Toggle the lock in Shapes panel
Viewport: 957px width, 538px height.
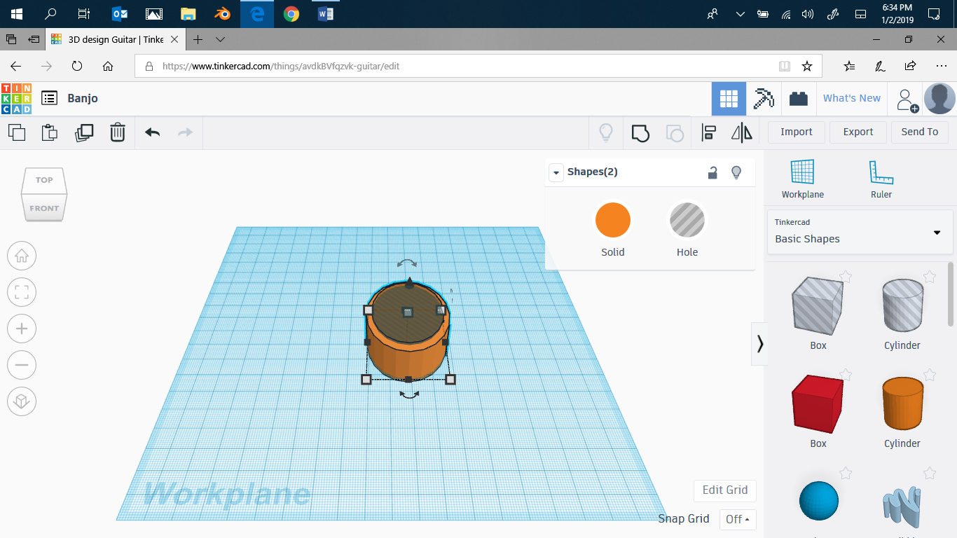[712, 172]
